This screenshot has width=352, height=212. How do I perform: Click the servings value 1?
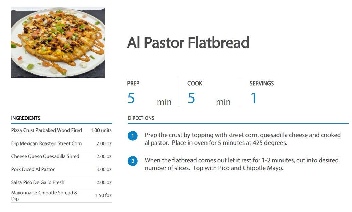click(254, 98)
